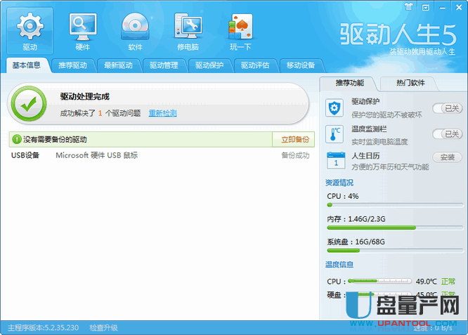Click the 驱动人生5 logo title
Screen dimensions: 468x335
click(x=398, y=34)
